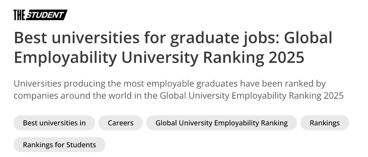Click the headline line starting Best universities

point(173,38)
